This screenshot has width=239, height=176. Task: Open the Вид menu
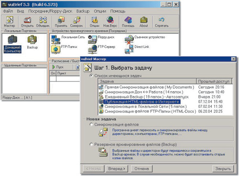click(x=21, y=11)
